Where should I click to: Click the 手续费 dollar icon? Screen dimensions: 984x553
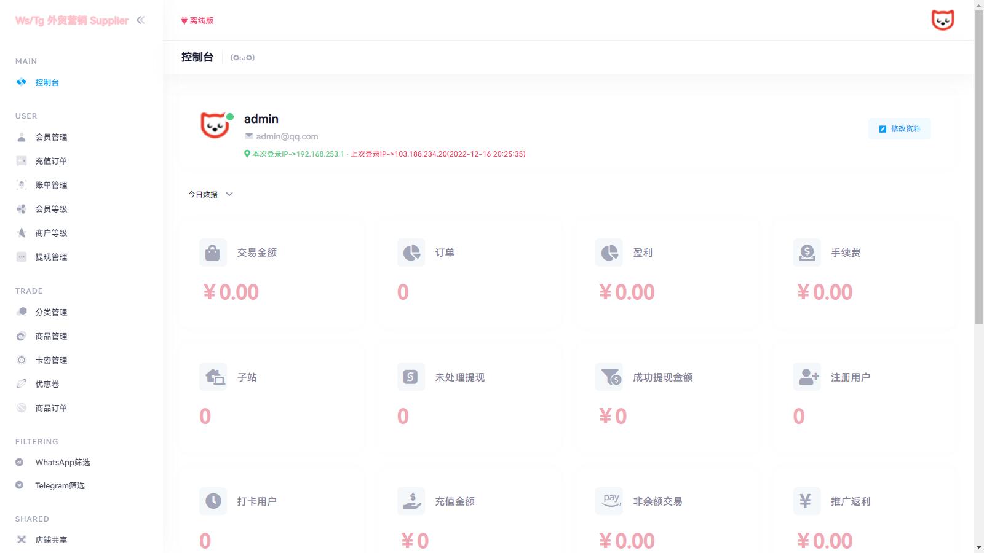807,253
